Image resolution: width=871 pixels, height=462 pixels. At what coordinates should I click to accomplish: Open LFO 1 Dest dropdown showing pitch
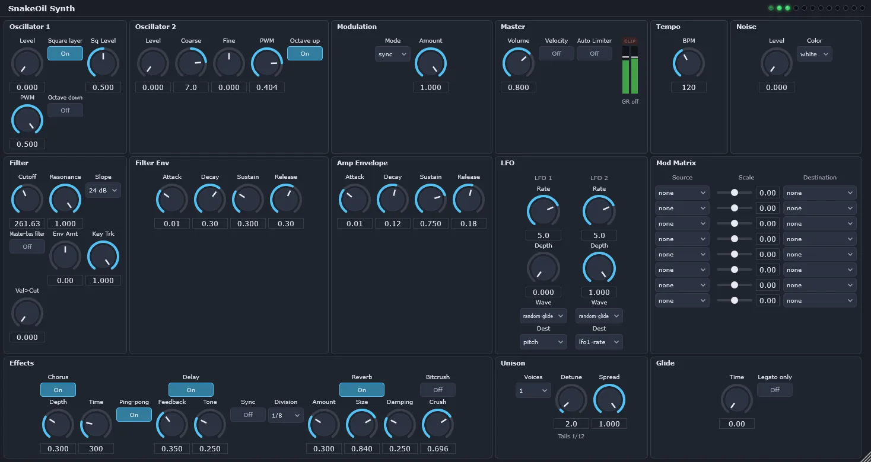(543, 342)
